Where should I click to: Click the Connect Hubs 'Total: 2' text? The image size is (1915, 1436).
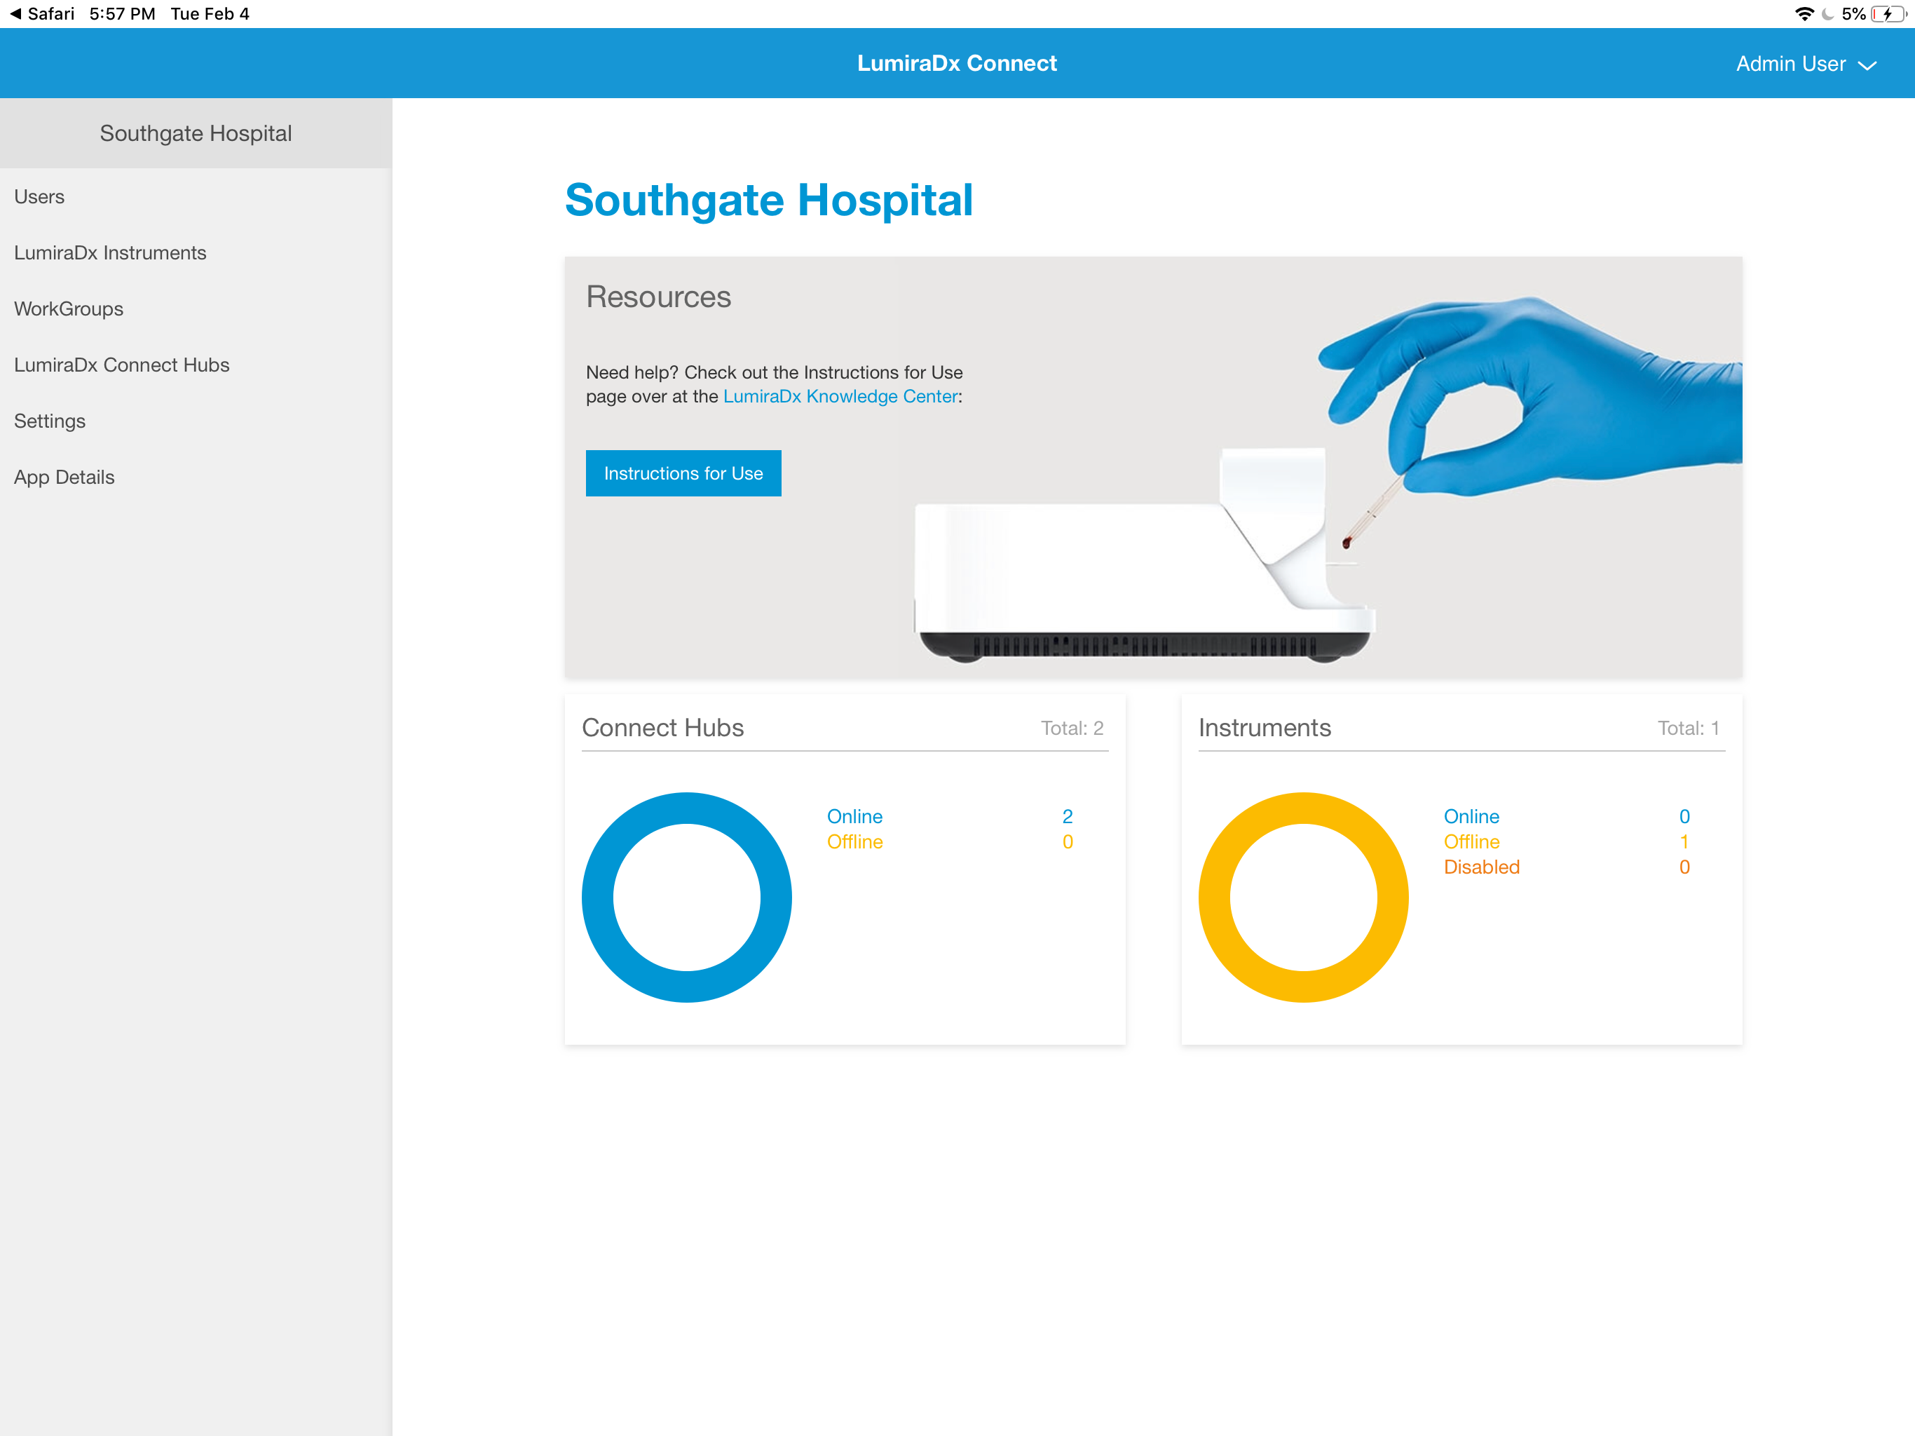click(x=1072, y=729)
